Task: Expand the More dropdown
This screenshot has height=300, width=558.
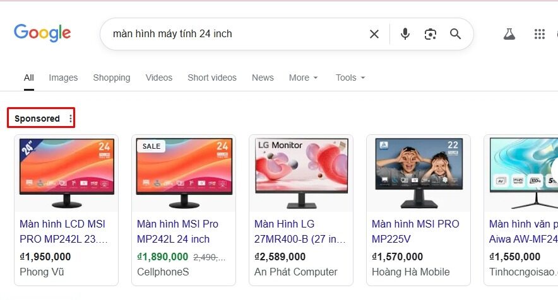Action: tap(303, 78)
